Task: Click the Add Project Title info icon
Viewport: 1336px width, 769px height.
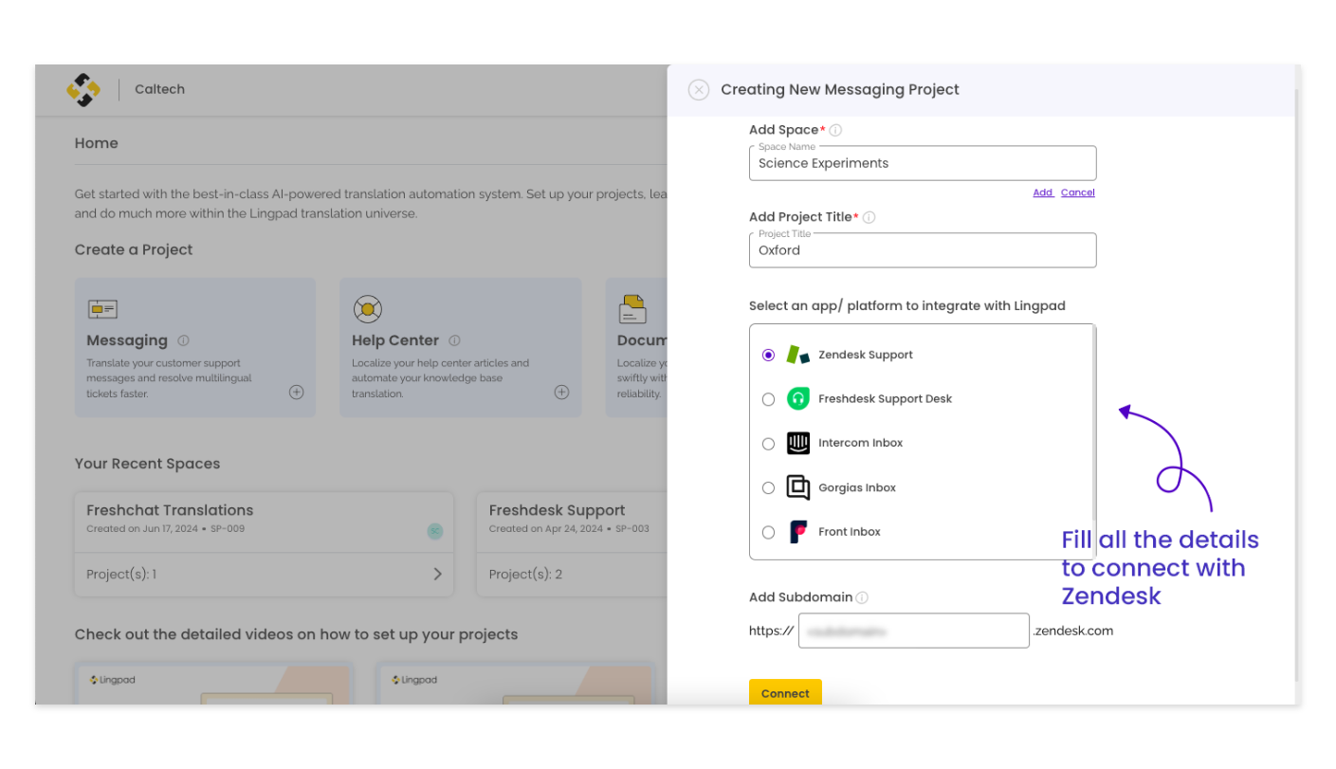Action: coord(869,217)
